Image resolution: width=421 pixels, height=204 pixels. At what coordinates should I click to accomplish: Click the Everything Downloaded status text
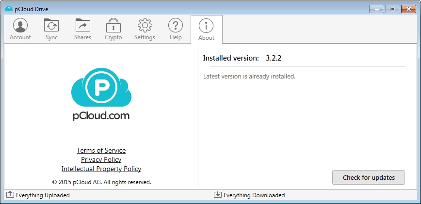[x=254, y=195]
